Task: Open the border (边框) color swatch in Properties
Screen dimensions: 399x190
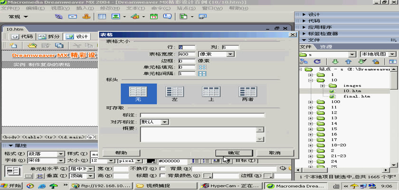Action: pyautogui.click(x=268, y=175)
